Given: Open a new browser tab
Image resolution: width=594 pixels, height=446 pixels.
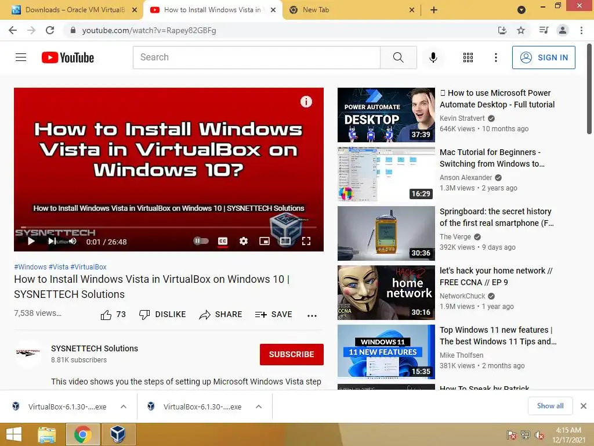Looking at the screenshot, I should 434,10.
